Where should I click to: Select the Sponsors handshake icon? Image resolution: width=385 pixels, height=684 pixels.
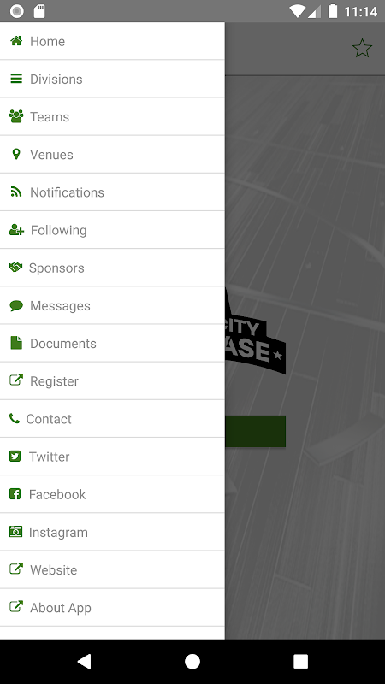click(x=15, y=268)
